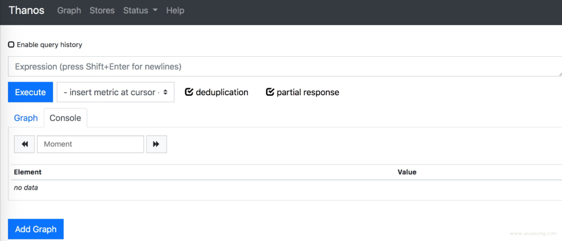Select the Console tab

(65, 118)
